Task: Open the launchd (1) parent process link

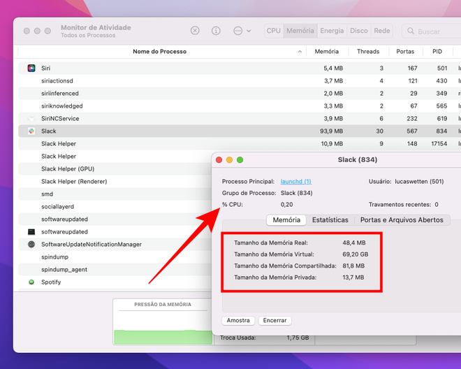Action: tap(295, 182)
